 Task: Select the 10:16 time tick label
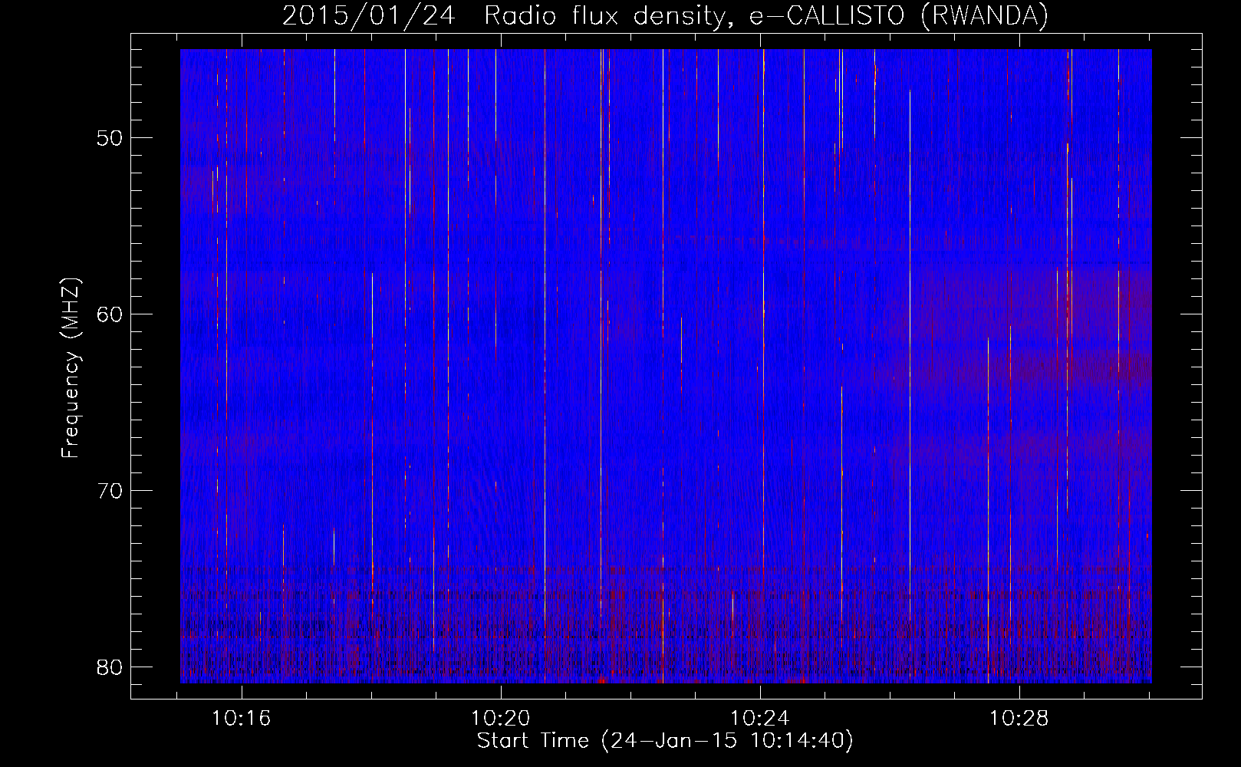pyautogui.click(x=242, y=719)
